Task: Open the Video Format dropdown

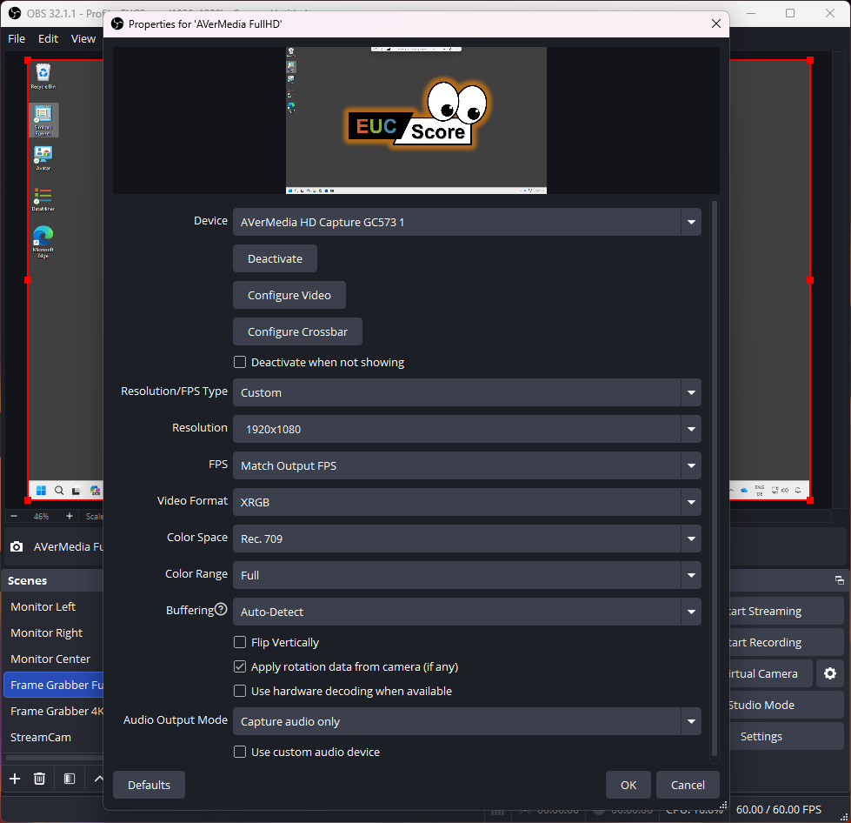Action: point(690,502)
